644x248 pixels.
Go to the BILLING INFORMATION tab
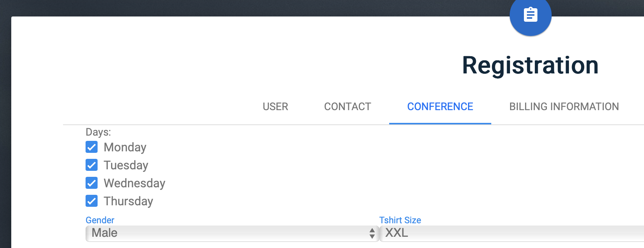click(x=564, y=107)
